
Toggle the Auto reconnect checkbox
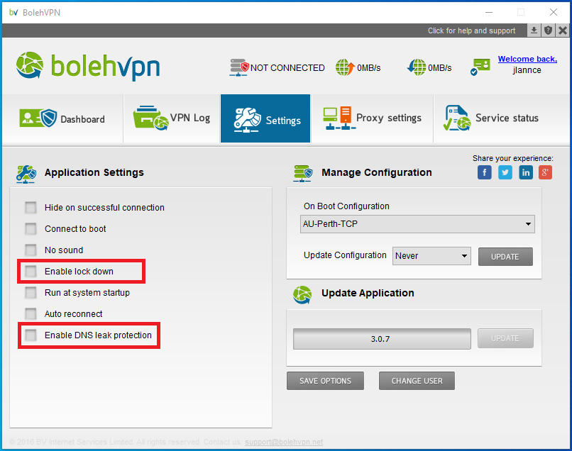click(31, 313)
